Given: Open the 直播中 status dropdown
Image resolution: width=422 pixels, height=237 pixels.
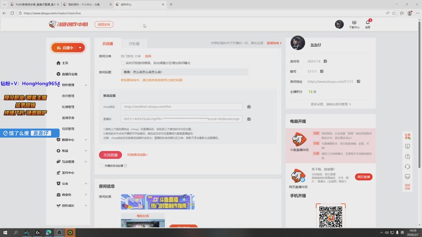Looking at the screenshot, I should 68,48.
